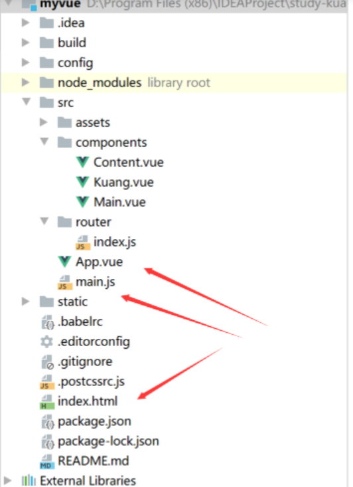Select package-lock.json file
Image resolution: width=353 pixels, height=487 pixels.
108,442
